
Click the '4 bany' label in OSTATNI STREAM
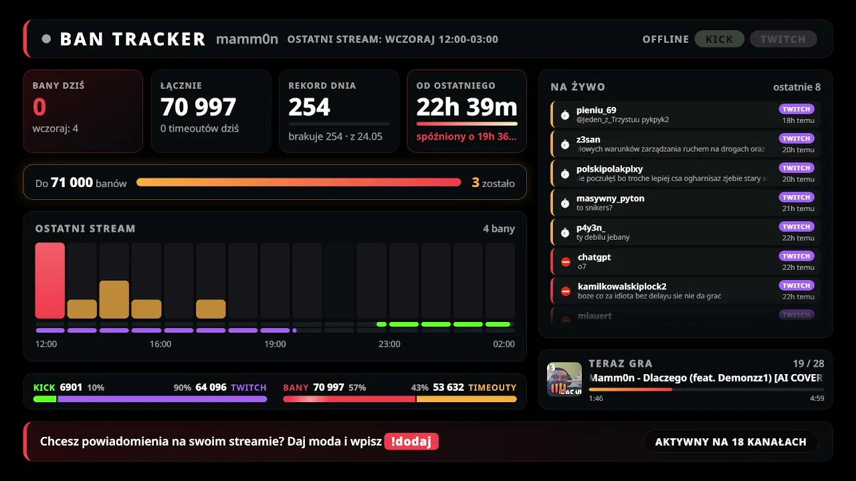(x=499, y=228)
